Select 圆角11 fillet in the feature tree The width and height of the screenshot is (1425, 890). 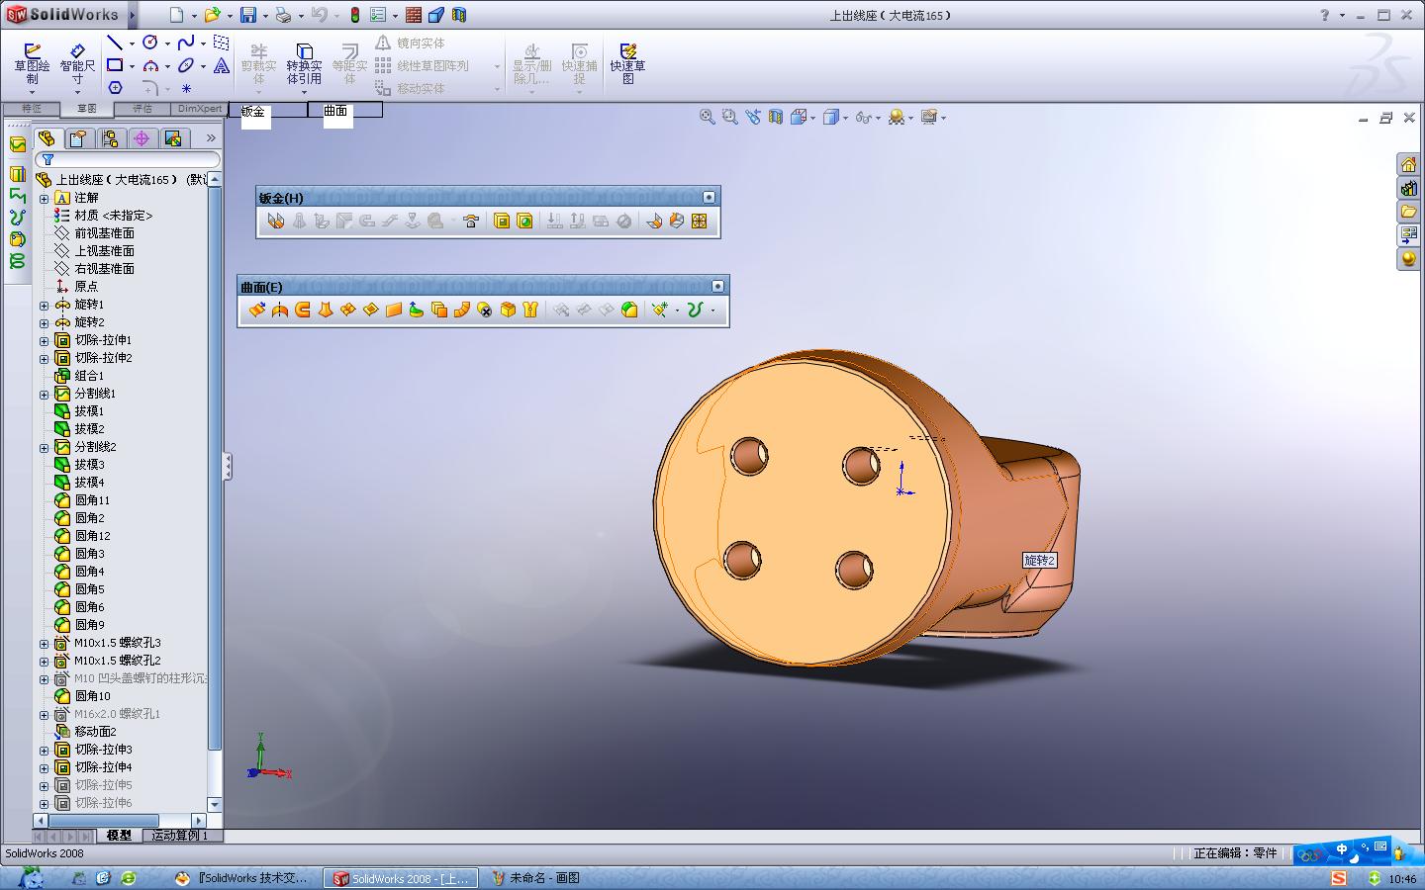pos(92,500)
